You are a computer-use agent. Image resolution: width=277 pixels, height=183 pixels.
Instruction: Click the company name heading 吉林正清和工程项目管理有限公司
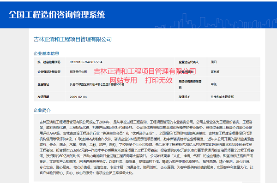coord(72,39)
